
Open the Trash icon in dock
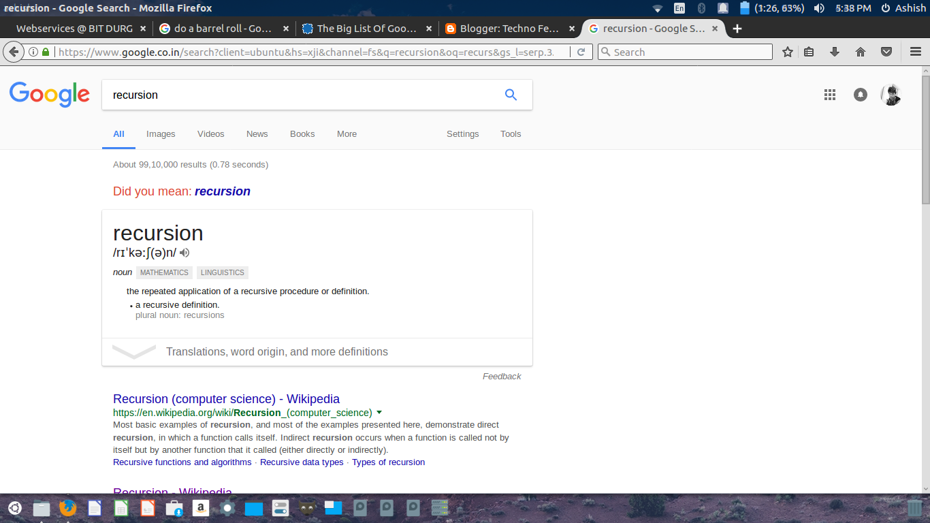[916, 508]
